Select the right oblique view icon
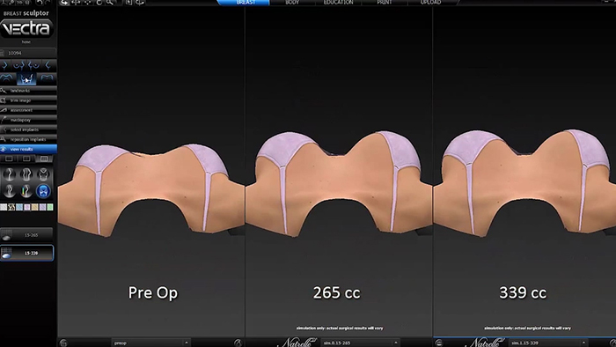The width and height of the screenshot is (616, 347). point(18,65)
